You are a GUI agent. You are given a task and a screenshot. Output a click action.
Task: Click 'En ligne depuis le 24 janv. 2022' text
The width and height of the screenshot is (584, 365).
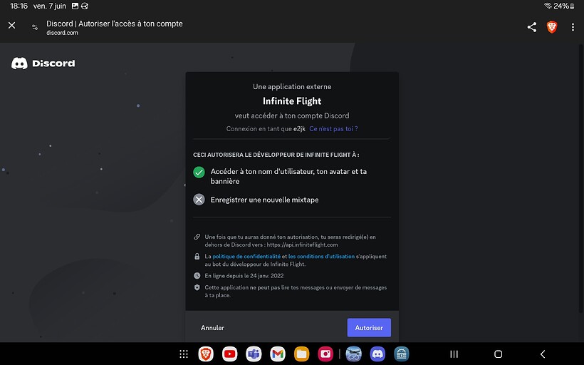pyautogui.click(x=244, y=276)
